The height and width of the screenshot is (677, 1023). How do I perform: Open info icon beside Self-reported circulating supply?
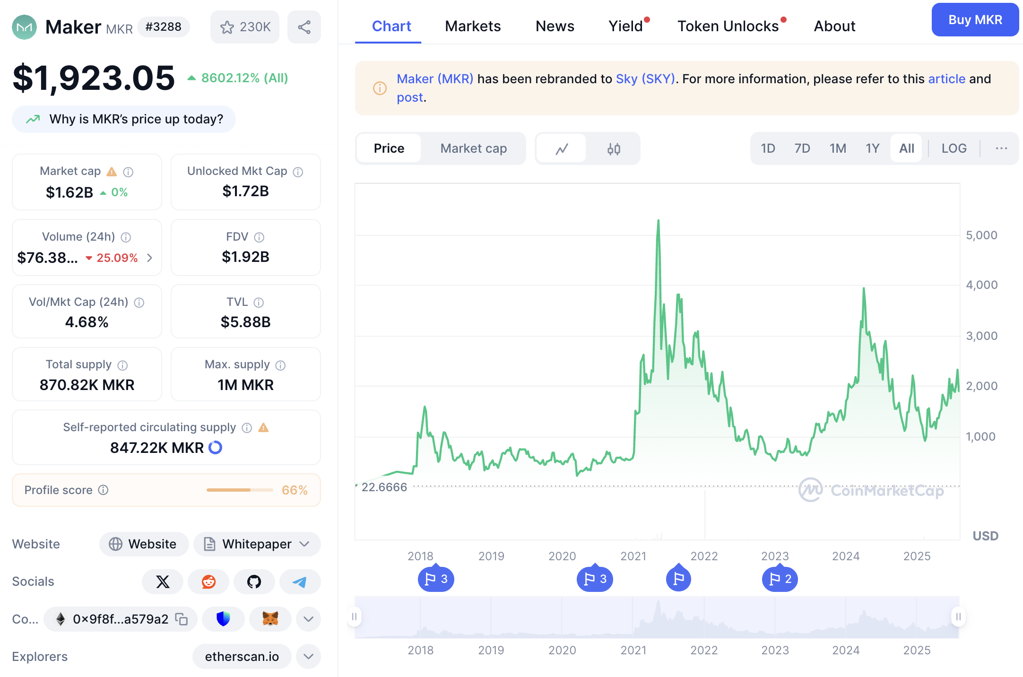tap(247, 428)
